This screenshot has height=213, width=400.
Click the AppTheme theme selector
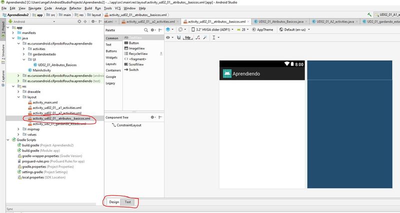pos(262,29)
